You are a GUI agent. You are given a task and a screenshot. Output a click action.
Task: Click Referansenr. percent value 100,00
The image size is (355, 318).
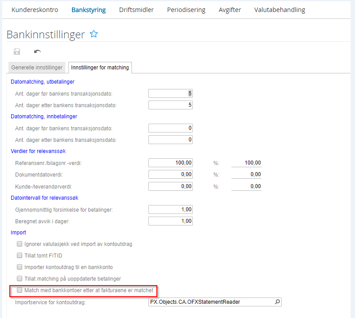[x=246, y=163]
